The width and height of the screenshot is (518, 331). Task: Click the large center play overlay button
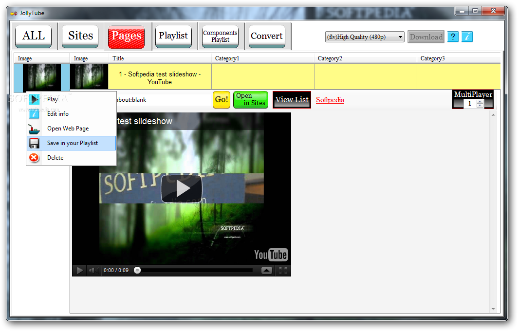(x=182, y=188)
